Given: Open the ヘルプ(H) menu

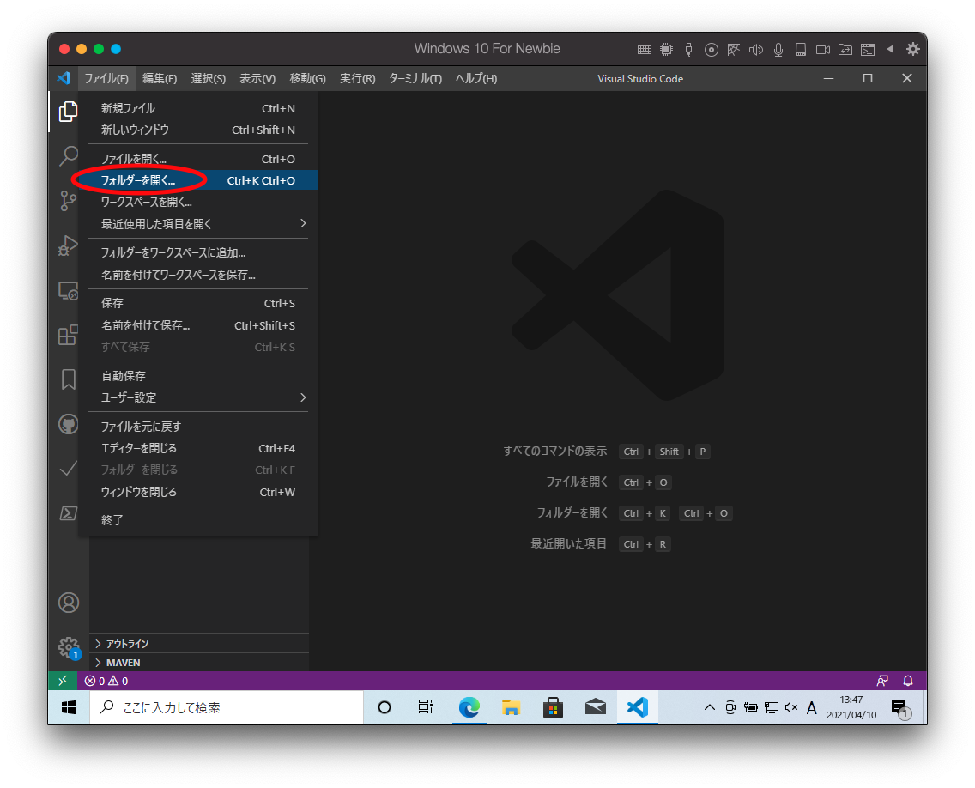Looking at the screenshot, I should point(476,78).
